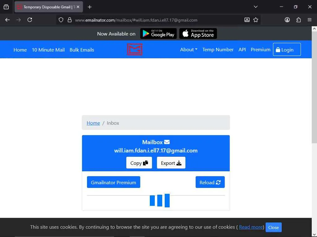Minimize the browser window

281,7
